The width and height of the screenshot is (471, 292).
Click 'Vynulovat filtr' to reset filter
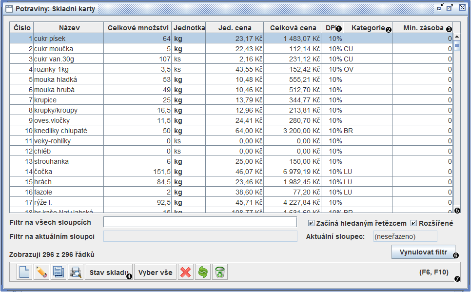(423, 252)
